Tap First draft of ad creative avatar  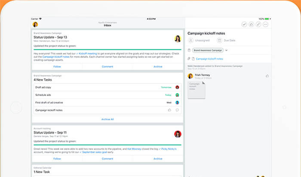click(x=177, y=103)
